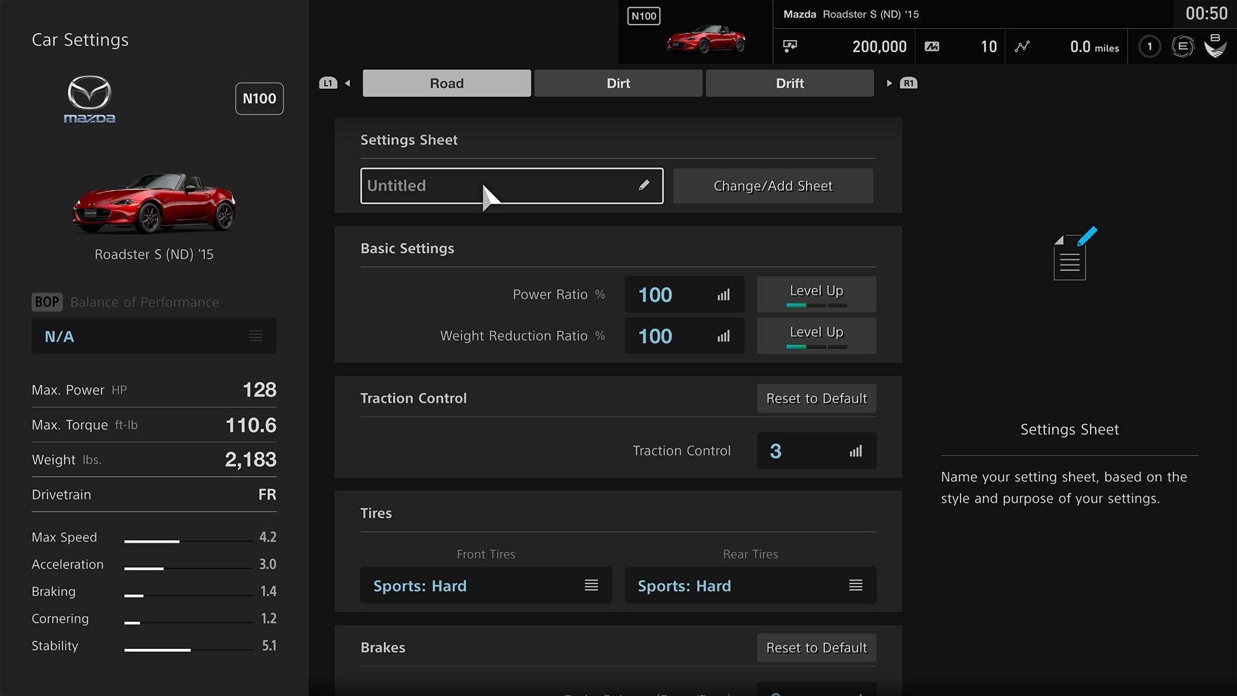Click the driver level icon showing 1
The image size is (1237, 696).
[x=1149, y=46]
